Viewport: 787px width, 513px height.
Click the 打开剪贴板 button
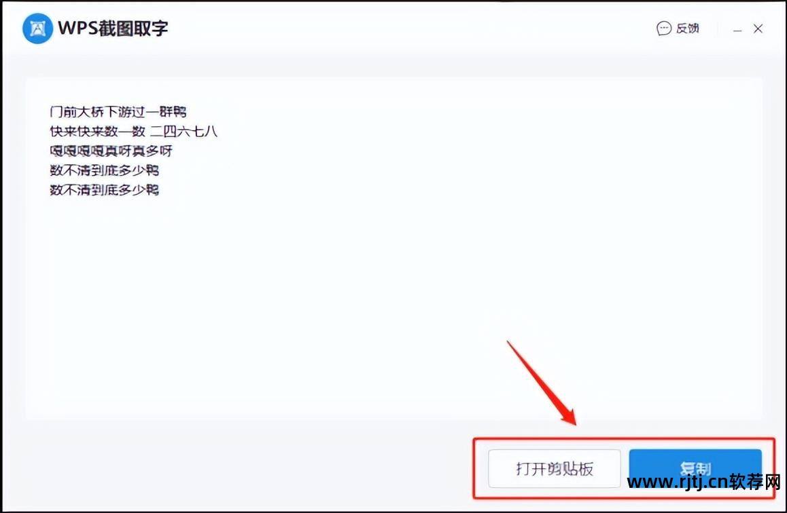(x=555, y=468)
